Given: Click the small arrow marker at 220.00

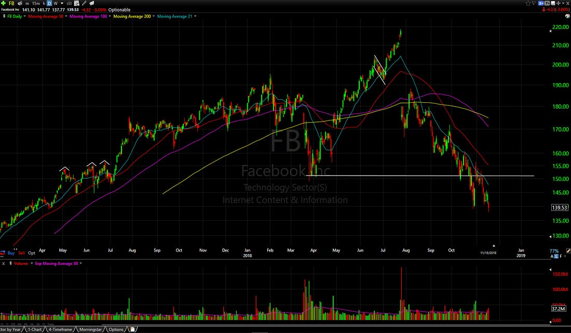Looking at the screenshot, I should coord(550,31).
